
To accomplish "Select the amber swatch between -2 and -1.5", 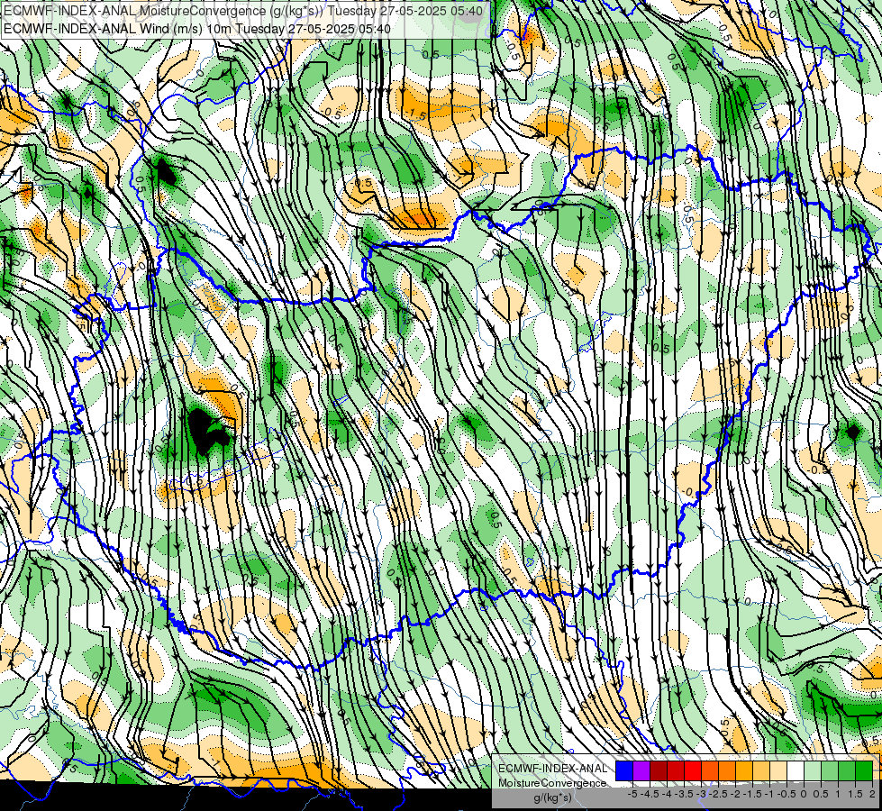I will [x=745, y=771].
